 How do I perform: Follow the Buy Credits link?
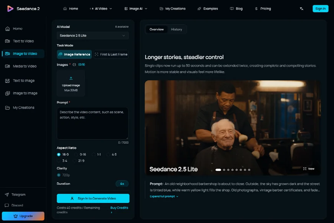[x=119, y=208]
